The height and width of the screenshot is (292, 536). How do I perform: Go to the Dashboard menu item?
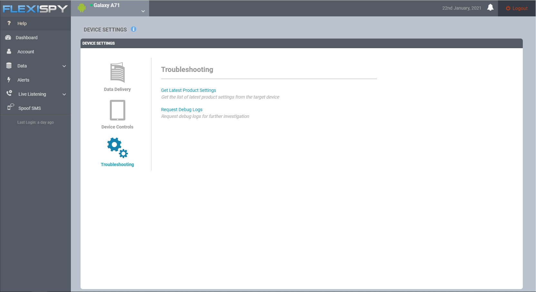coord(35,38)
